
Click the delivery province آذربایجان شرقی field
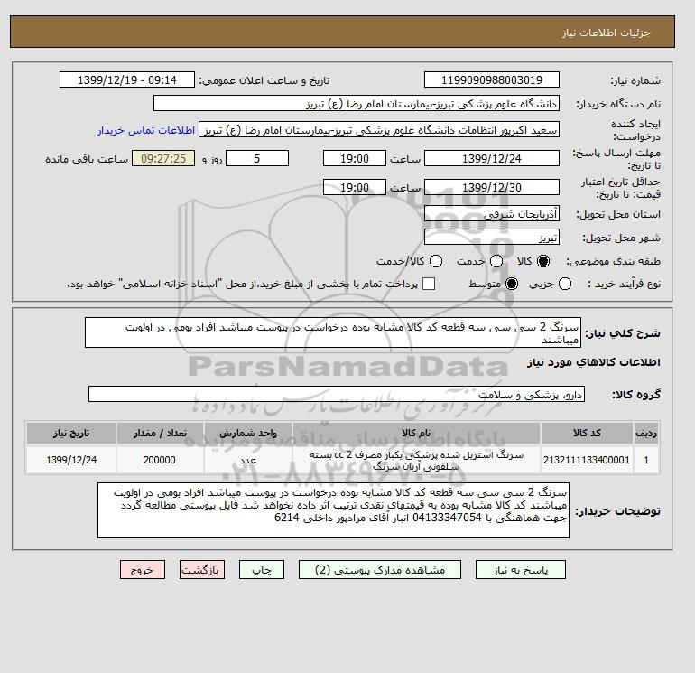[x=492, y=214]
